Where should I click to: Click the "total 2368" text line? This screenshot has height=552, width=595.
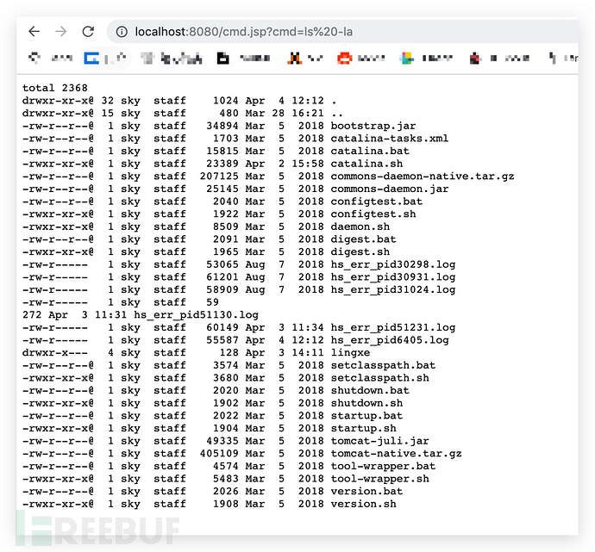(x=55, y=88)
